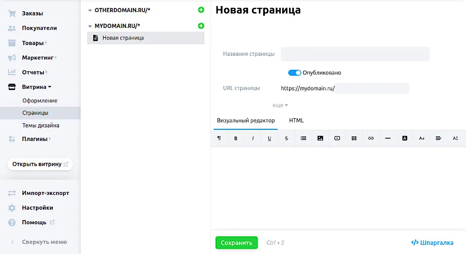This screenshot has width=466, height=254.
Task: Expand the еще additional settings
Action: pos(280,105)
